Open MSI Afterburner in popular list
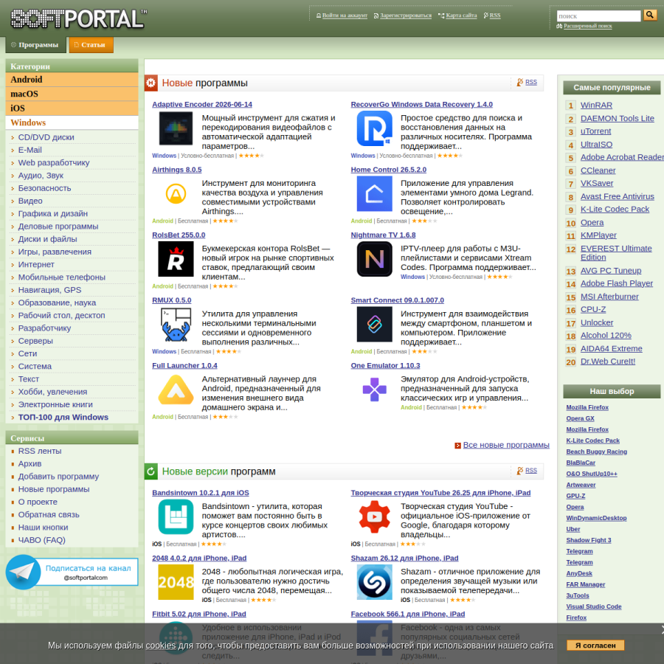The image size is (664, 664). click(609, 297)
